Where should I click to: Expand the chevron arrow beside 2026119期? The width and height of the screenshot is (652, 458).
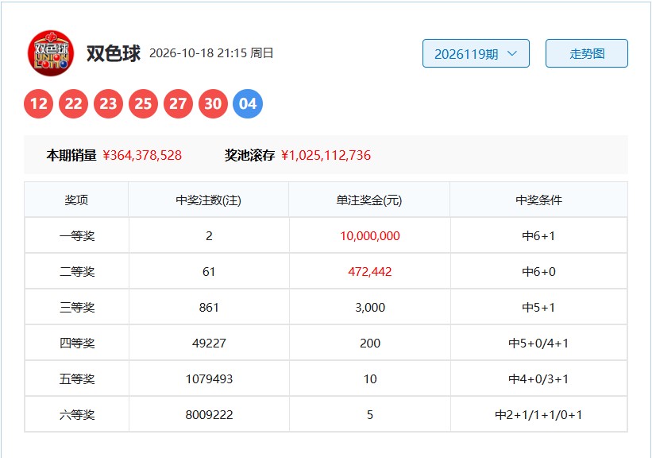[512, 53]
